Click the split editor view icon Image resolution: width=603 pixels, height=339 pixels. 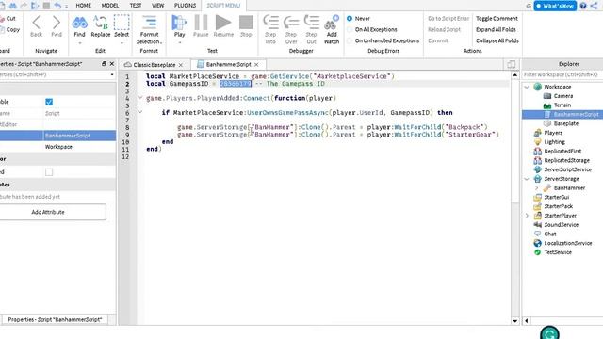click(511, 64)
